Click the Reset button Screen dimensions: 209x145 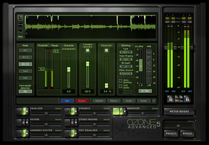[x=143, y=101]
